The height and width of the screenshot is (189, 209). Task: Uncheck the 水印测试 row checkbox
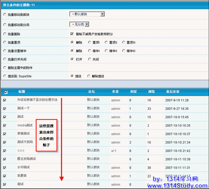[5, 167]
